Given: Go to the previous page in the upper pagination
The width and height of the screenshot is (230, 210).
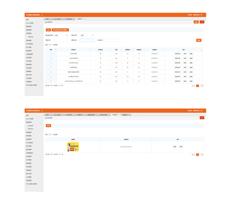Looking at the screenshot, I should point(193,86).
